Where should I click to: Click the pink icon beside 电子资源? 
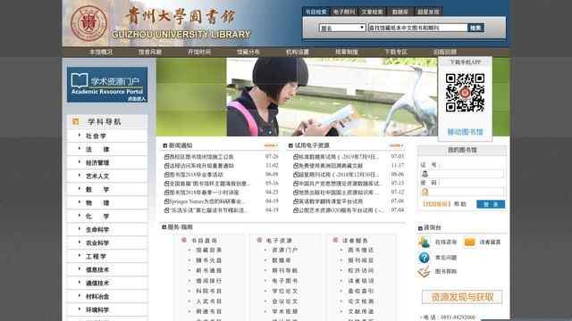coord(259,240)
